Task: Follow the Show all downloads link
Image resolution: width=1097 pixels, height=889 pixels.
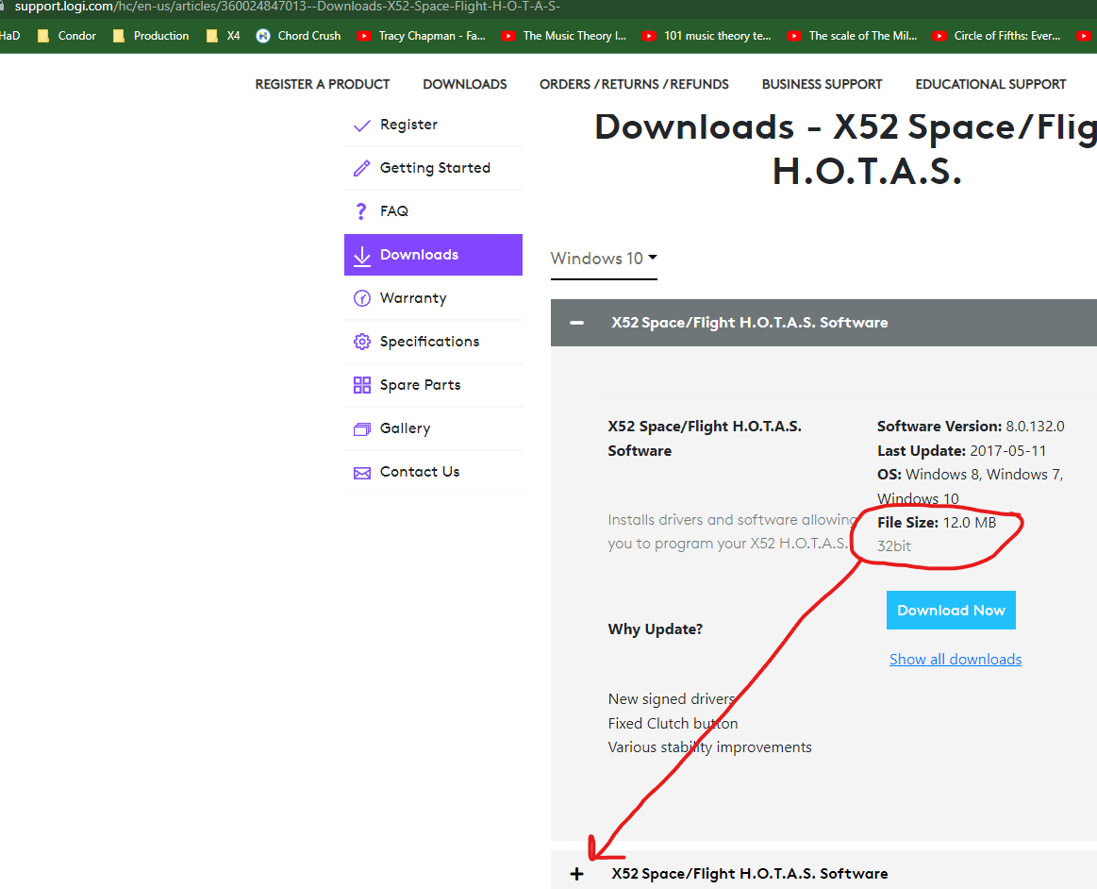Action: [955, 660]
